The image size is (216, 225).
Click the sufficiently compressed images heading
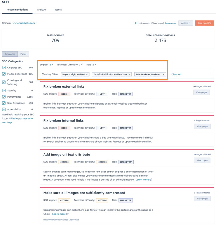tap(84, 193)
